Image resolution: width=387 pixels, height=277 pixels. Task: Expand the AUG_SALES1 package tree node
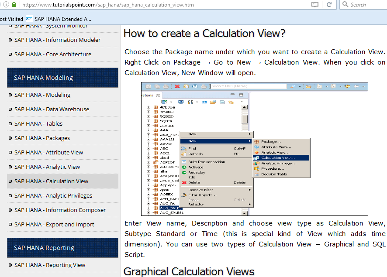click(149, 213)
